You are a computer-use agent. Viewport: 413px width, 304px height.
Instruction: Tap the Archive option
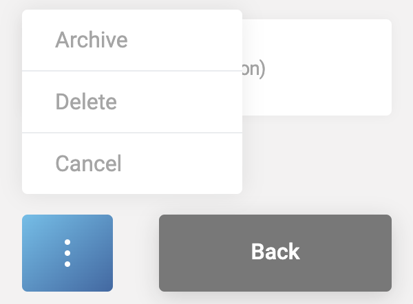(x=92, y=40)
